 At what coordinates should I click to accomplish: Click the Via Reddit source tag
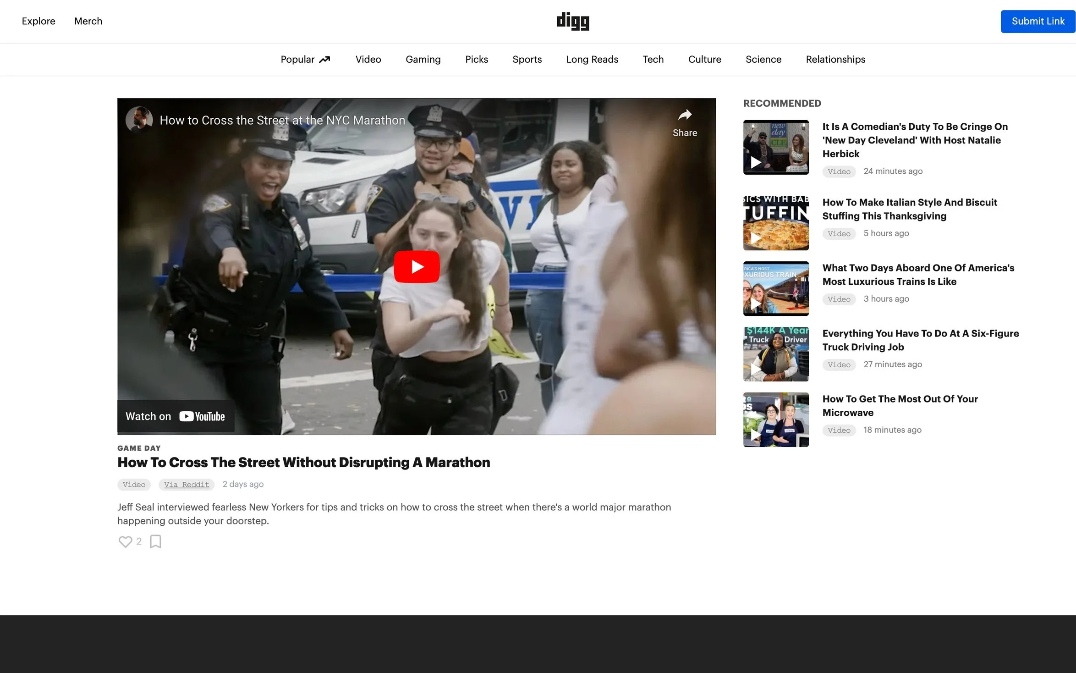tap(187, 485)
